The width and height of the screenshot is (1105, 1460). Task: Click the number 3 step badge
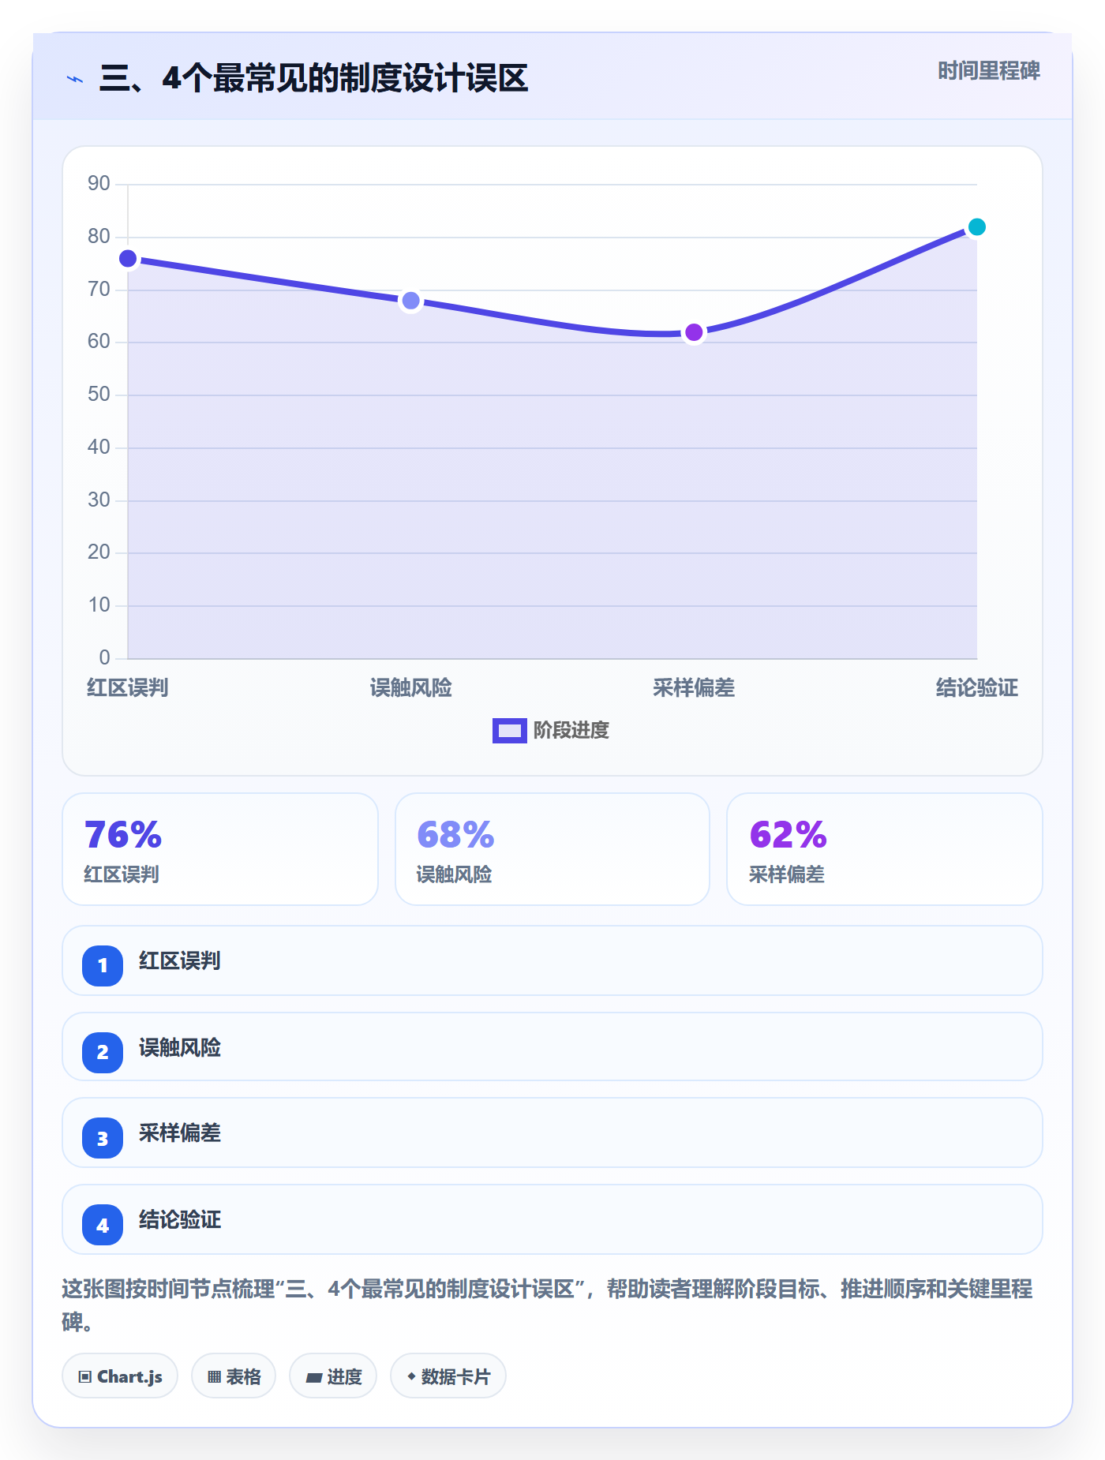point(103,1138)
